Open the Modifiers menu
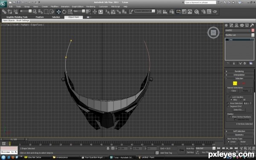Viewport: 256px width, 160px height. pyautogui.click(x=55, y=6)
